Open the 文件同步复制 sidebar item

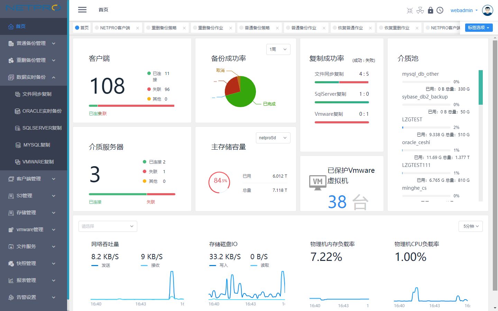(34, 94)
